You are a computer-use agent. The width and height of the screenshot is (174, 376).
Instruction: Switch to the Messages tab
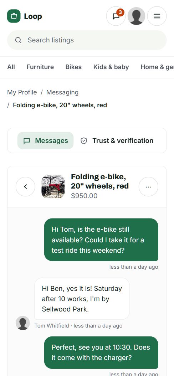[45, 140]
